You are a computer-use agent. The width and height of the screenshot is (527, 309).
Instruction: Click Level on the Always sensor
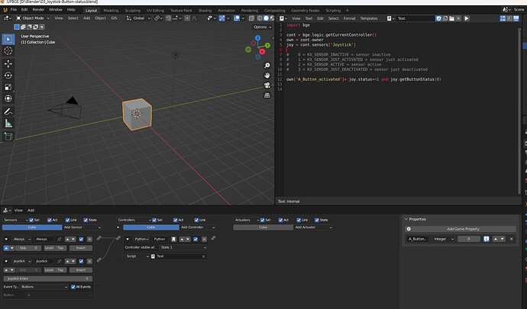point(49,248)
